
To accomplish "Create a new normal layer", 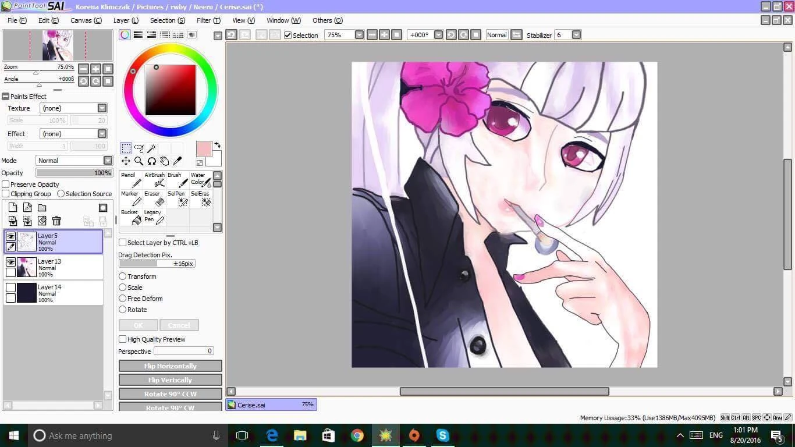I will pos(13,208).
